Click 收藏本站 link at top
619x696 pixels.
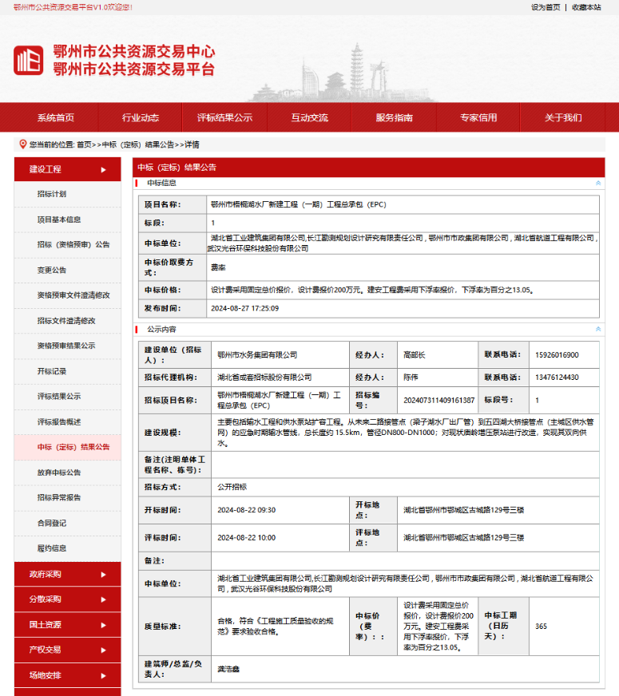(x=586, y=7)
